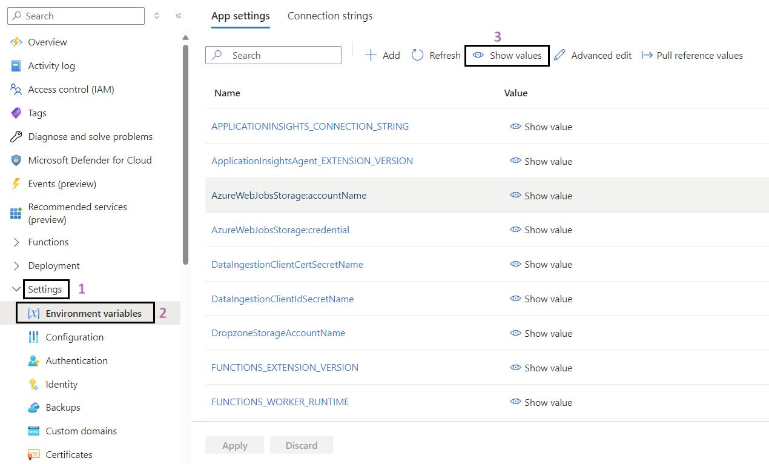Image resolution: width=769 pixels, height=464 pixels.
Task: Click the Overview lightning icon in sidebar
Action: (x=16, y=42)
